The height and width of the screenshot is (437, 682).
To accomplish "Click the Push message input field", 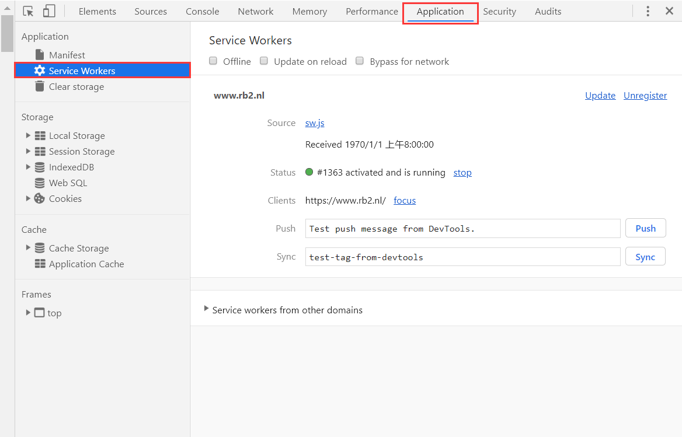I will coord(463,229).
